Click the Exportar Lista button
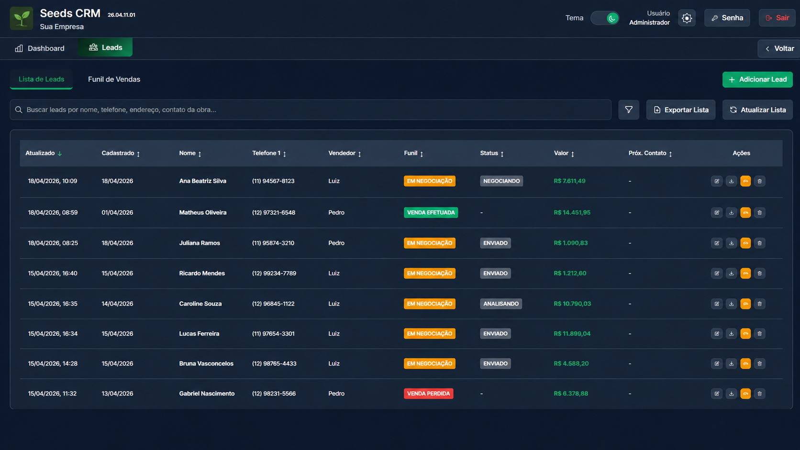Image resolution: width=800 pixels, height=450 pixels. pos(680,110)
